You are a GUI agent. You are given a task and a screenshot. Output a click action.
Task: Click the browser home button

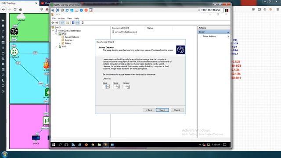pyautogui.click(x=21, y=9)
